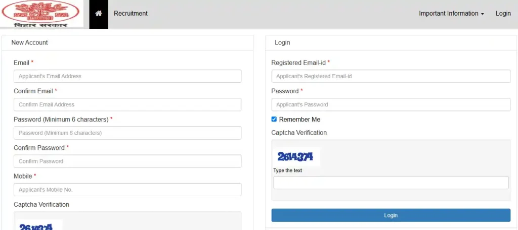Open the Home icon in navbar
518x230 pixels.
tap(99, 14)
